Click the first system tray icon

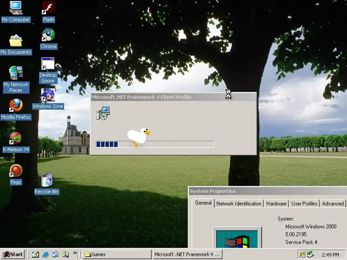pyautogui.click(x=302, y=255)
